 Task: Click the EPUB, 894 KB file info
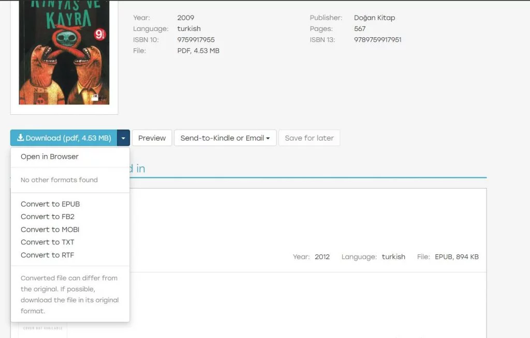pyautogui.click(x=457, y=257)
